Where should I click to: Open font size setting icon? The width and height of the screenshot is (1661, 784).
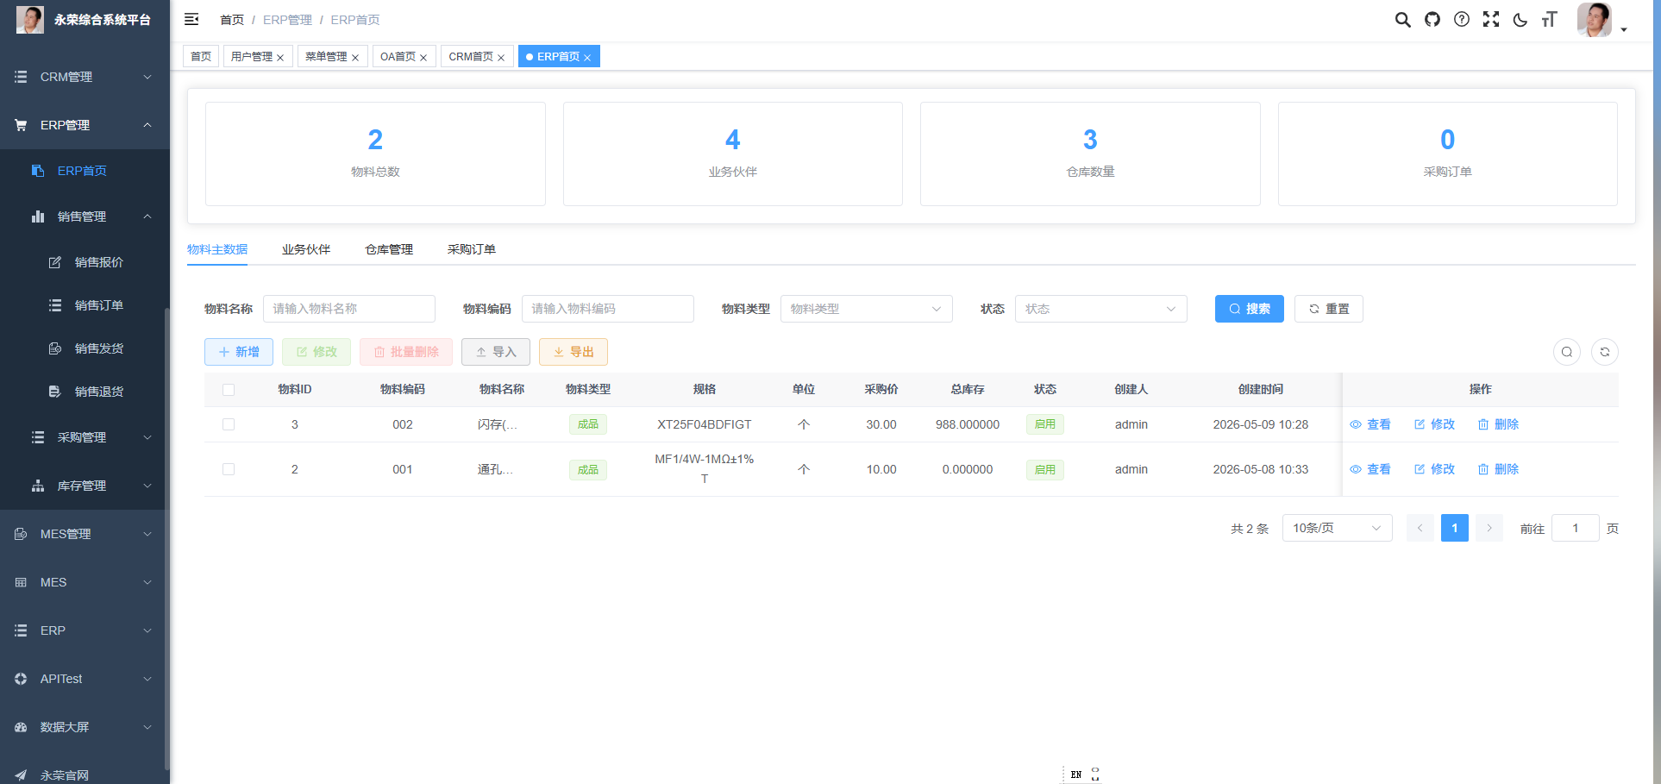pyautogui.click(x=1550, y=20)
